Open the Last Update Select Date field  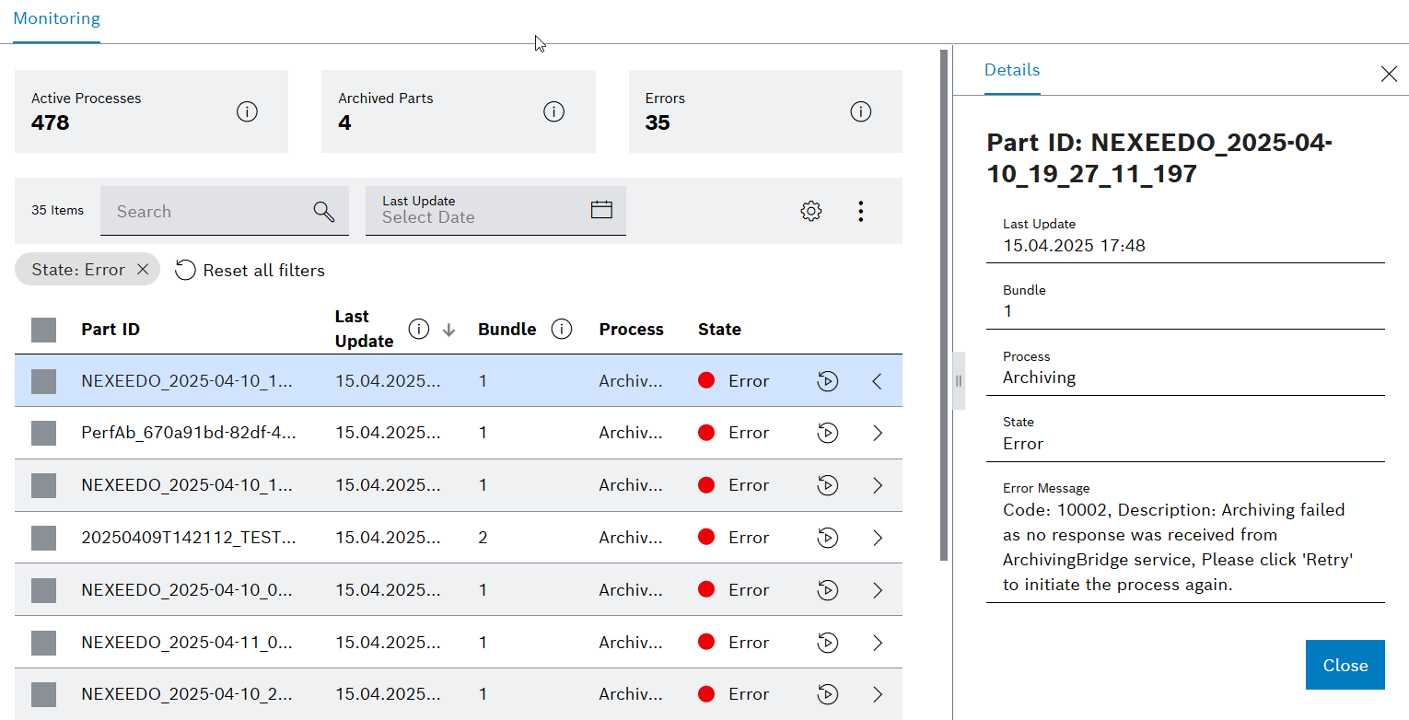495,211
